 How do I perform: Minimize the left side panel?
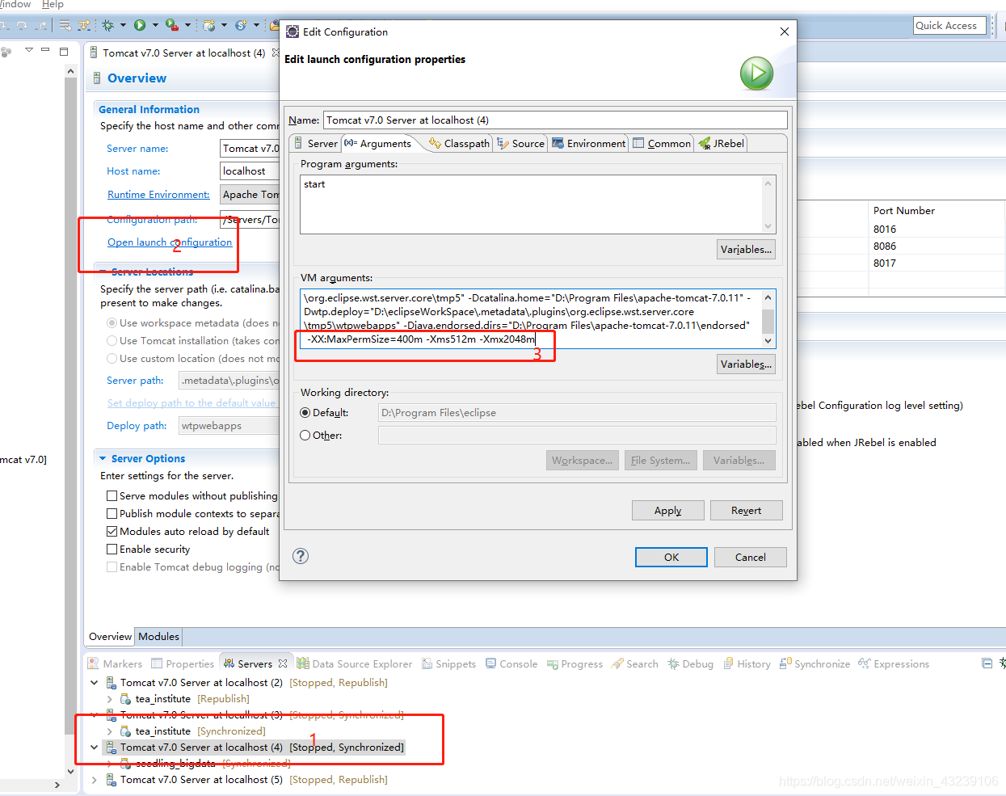coord(45,50)
